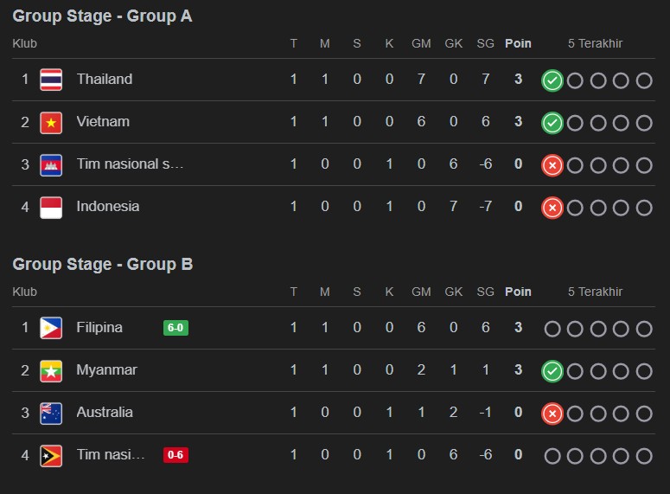Click Filipina's green 6-0 score badge
Screen dimensions: 670x494
(x=175, y=328)
